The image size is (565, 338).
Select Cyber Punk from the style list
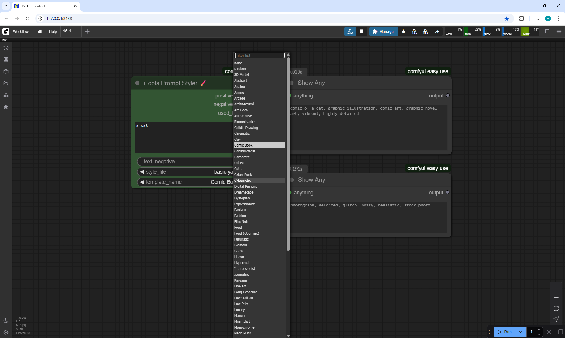click(x=243, y=174)
